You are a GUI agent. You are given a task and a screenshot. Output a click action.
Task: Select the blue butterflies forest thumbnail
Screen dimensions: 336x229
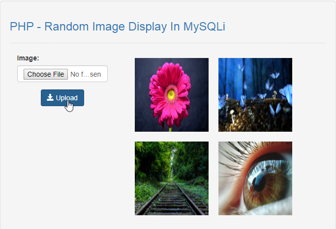[x=255, y=95]
